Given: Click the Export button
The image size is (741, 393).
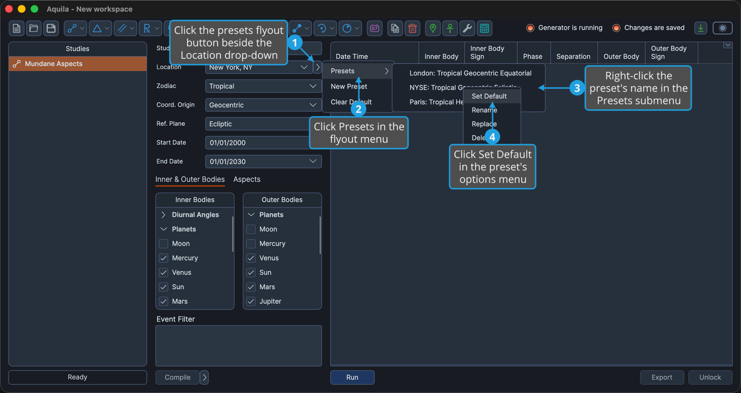Looking at the screenshot, I should [x=662, y=377].
